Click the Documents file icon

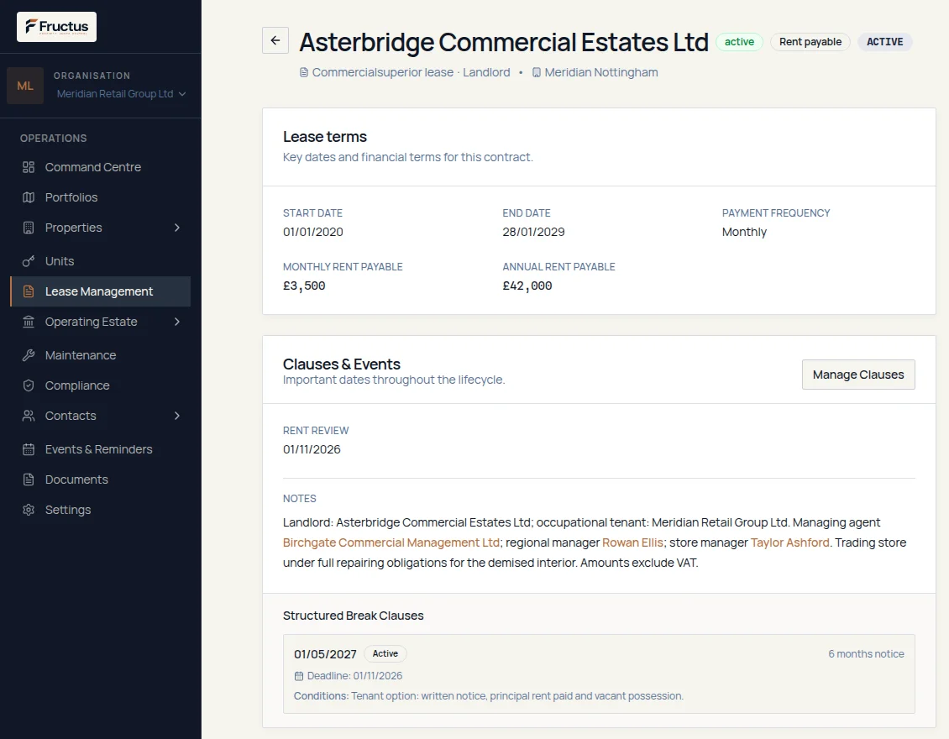[x=29, y=480]
